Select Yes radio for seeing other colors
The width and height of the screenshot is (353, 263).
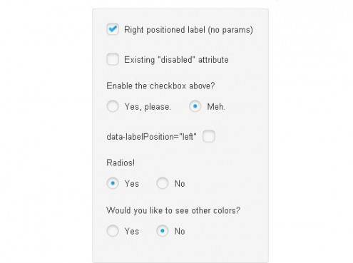(113, 231)
